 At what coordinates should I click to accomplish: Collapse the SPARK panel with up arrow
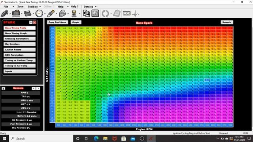31,22
